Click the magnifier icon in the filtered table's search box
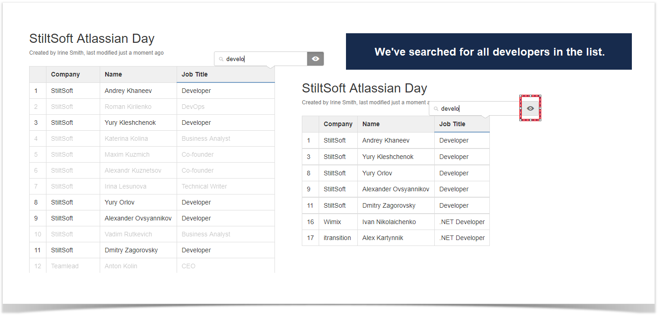The height and width of the screenshot is (317, 661). 436,109
